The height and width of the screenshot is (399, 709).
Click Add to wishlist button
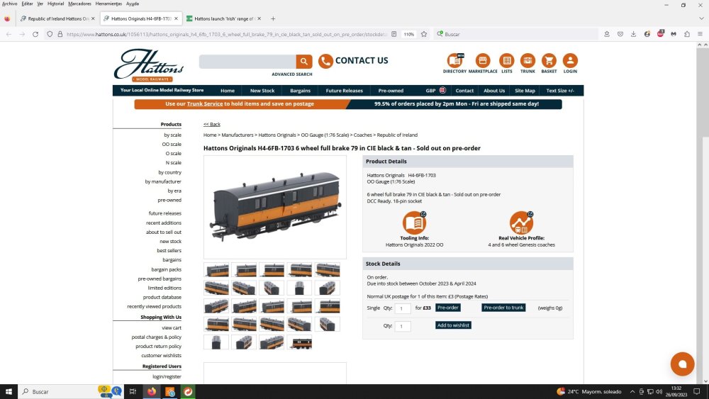(453, 325)
